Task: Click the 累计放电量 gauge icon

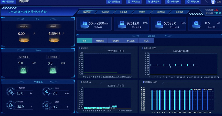Action: [159, 25]
